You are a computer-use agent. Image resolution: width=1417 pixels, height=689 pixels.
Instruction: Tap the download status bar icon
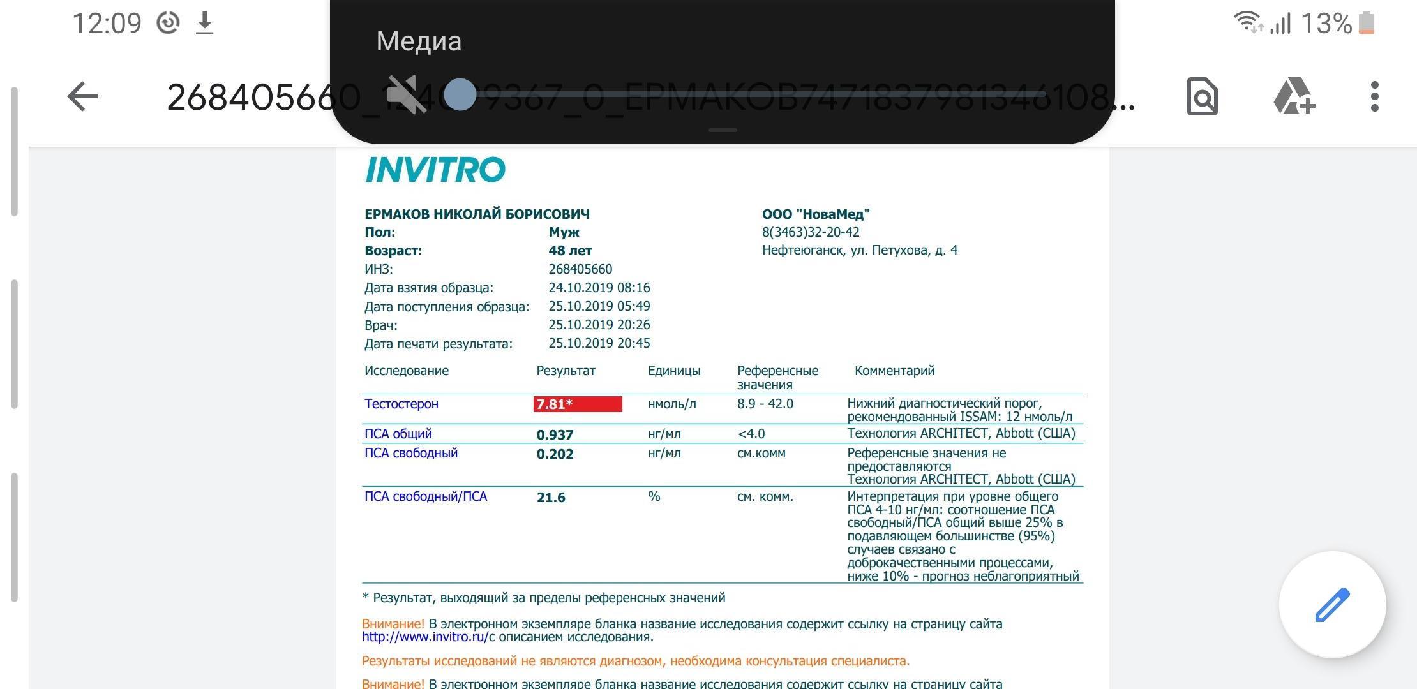point(204,24)
